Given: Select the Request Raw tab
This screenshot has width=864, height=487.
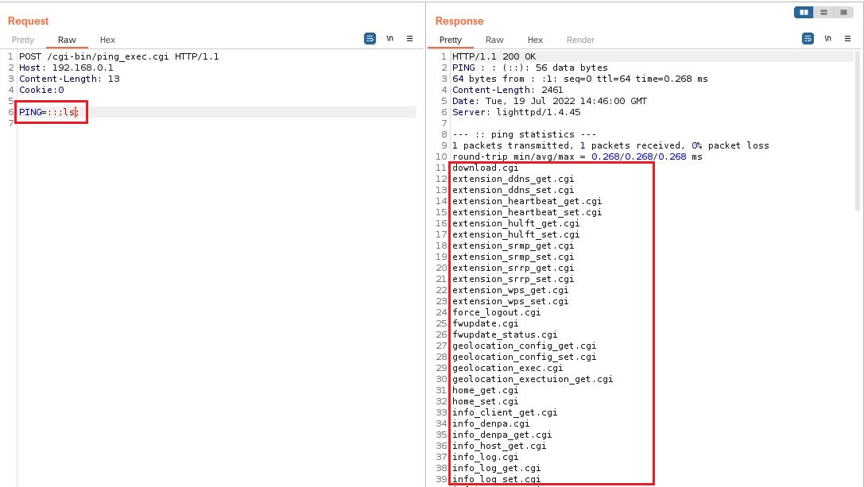Looking at the screenshot, I should click(x=67, y=40).
